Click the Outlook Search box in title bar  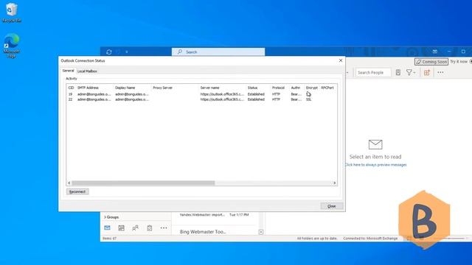point(218,52)
